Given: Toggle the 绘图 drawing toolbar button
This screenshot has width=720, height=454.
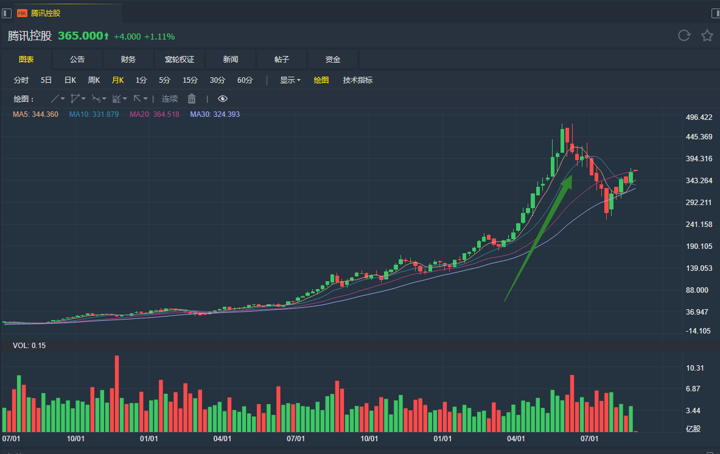Looking at the screenshot, I should tap(321, 80).
